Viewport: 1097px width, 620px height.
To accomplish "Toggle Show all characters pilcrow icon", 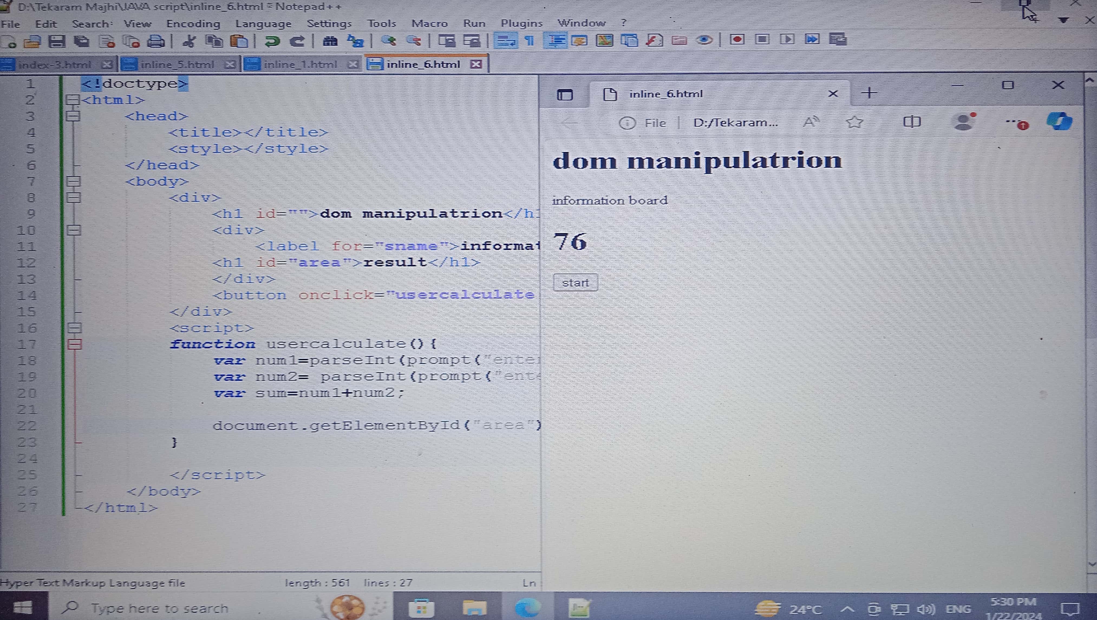I will point(529,41).
